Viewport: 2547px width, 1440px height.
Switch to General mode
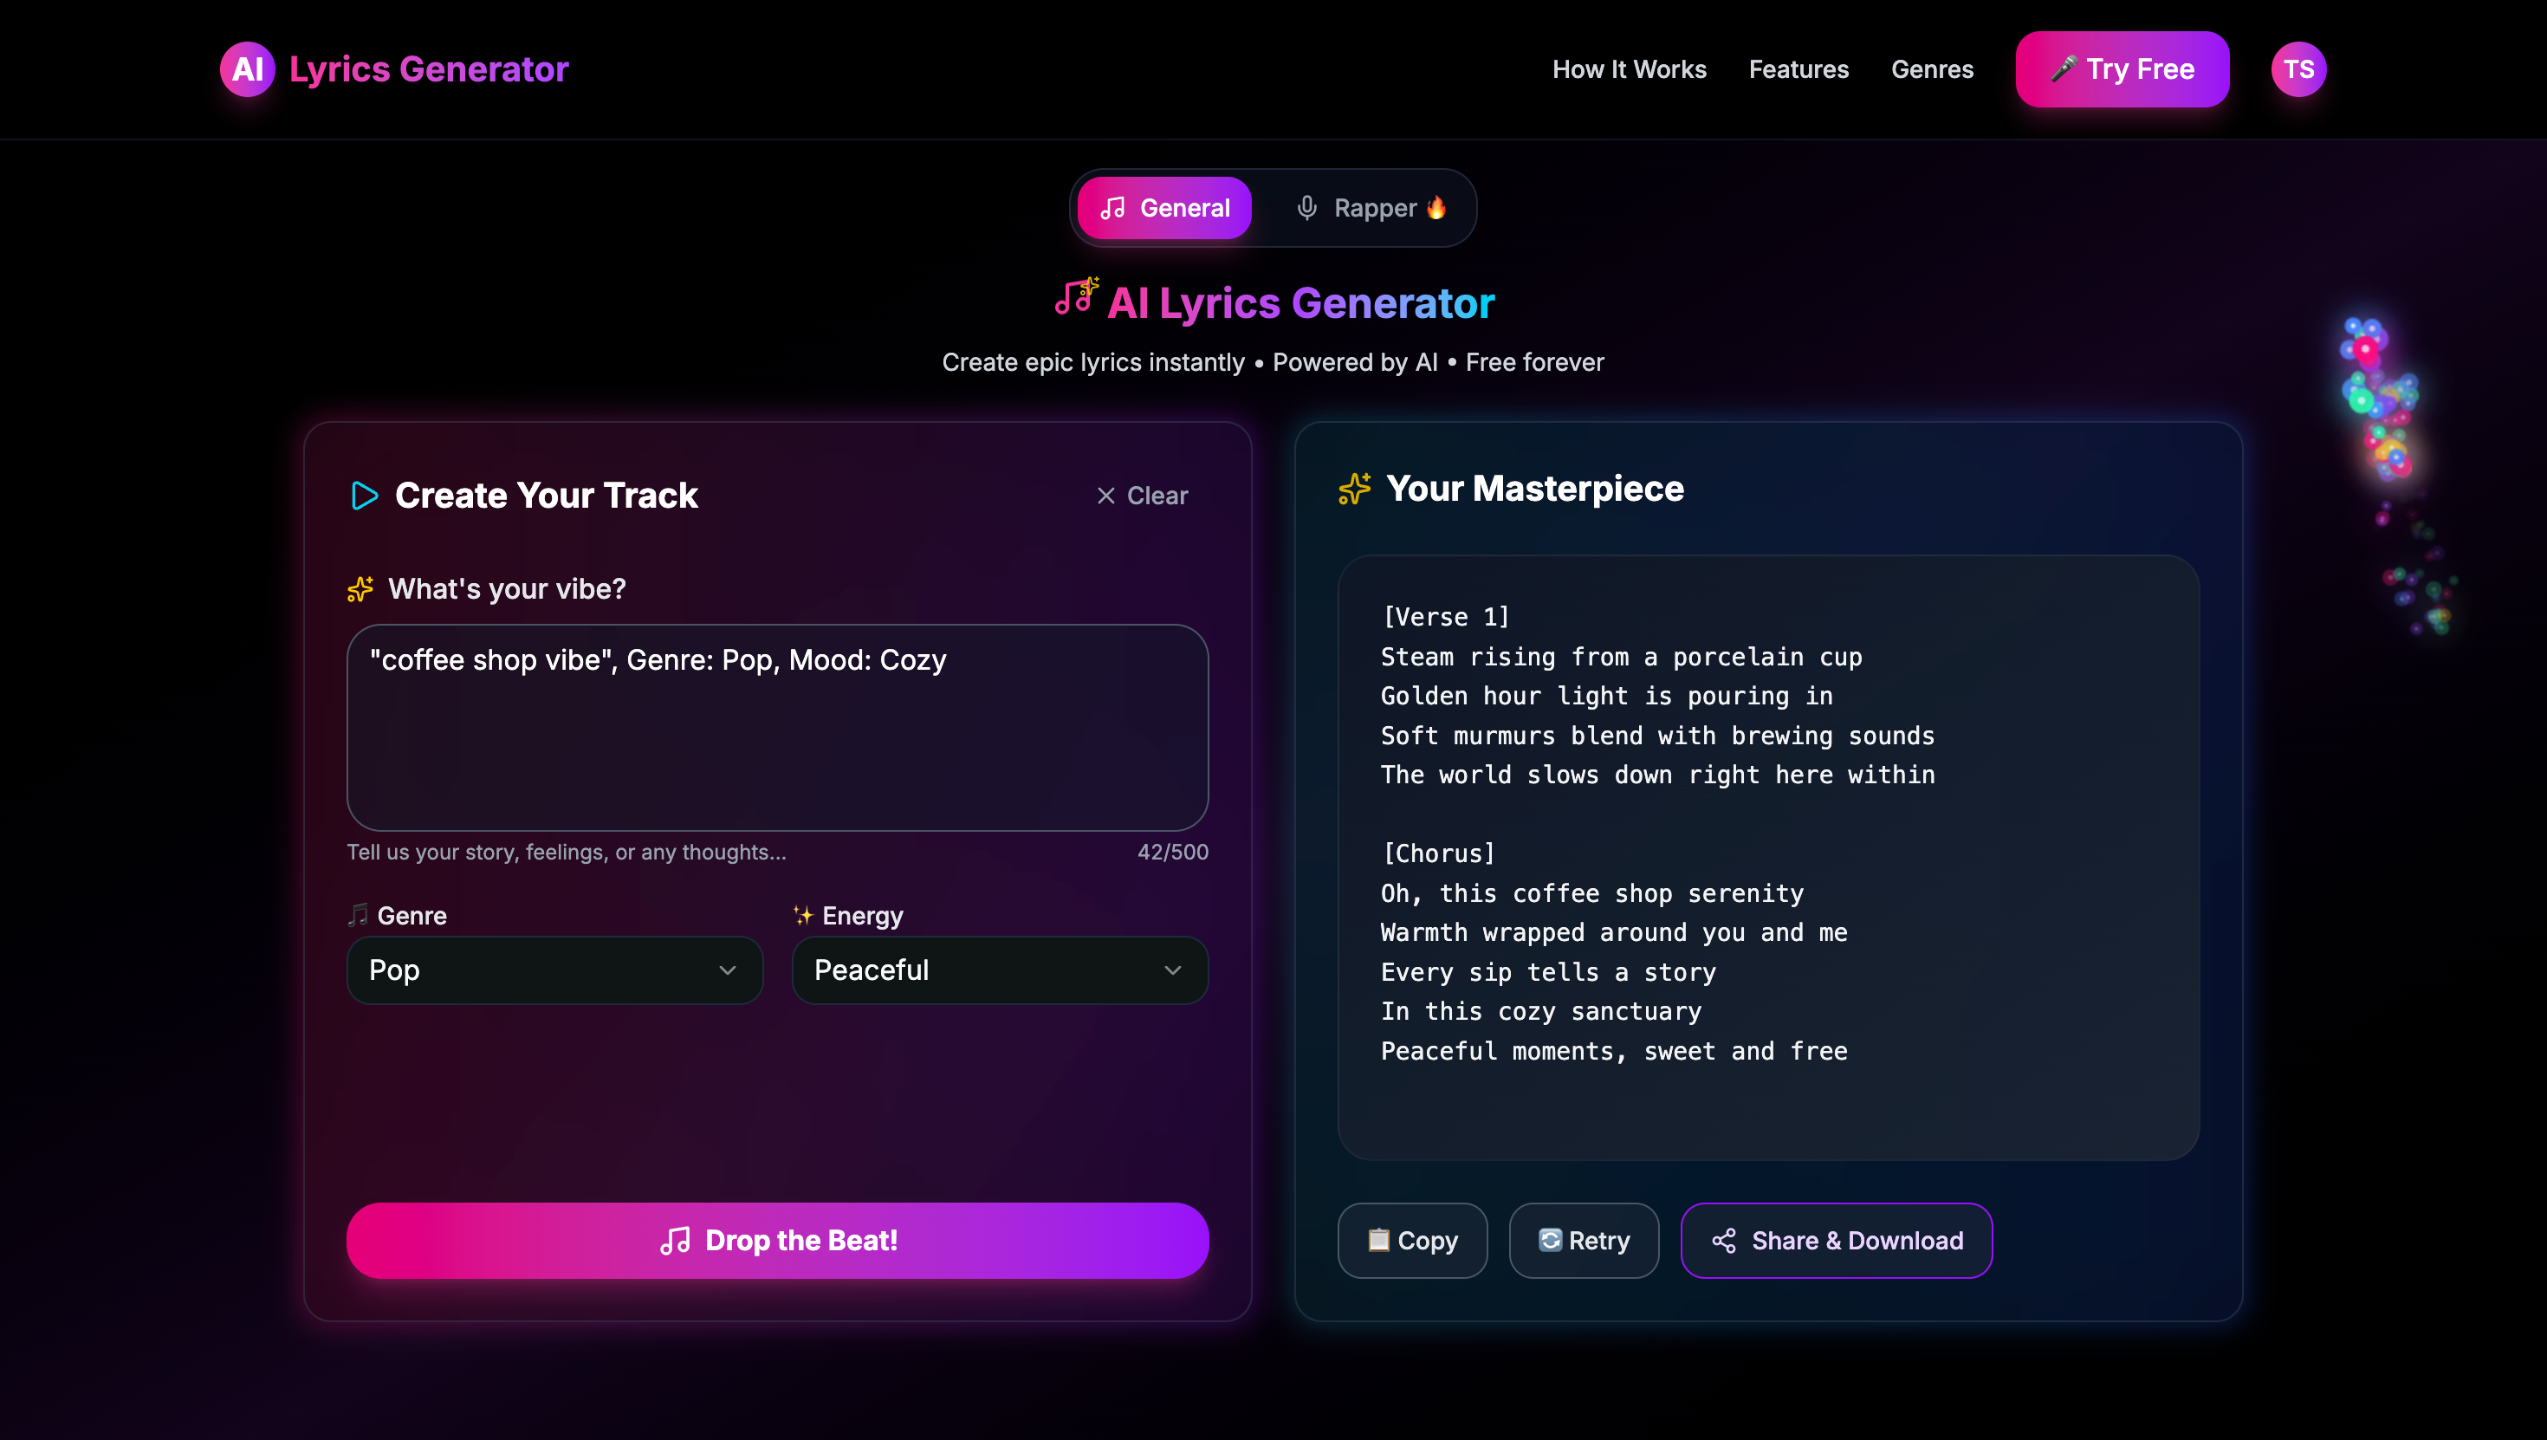click(x=1164, y=208)
